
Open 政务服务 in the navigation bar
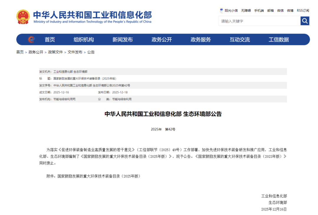pos(201,39)
